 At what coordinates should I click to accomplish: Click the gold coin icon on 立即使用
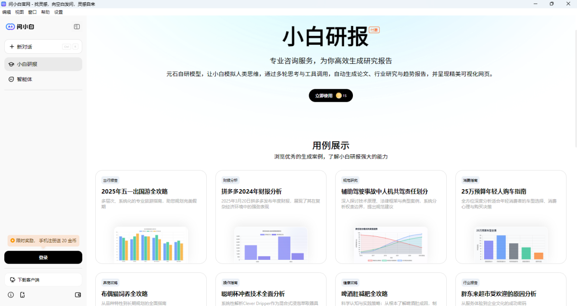339,95
